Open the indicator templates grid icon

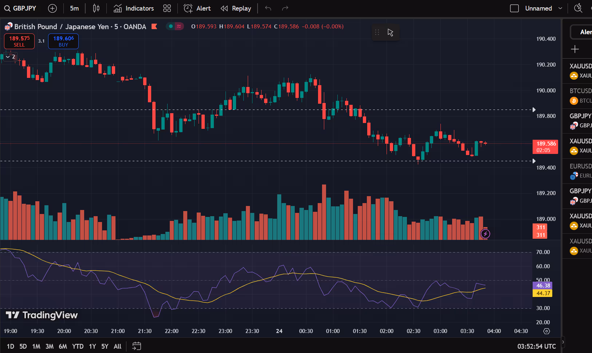pyautogui.click(x=167, y=8)
